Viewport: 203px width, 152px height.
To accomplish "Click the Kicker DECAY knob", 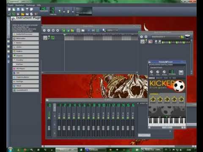I will coord(167,99).
